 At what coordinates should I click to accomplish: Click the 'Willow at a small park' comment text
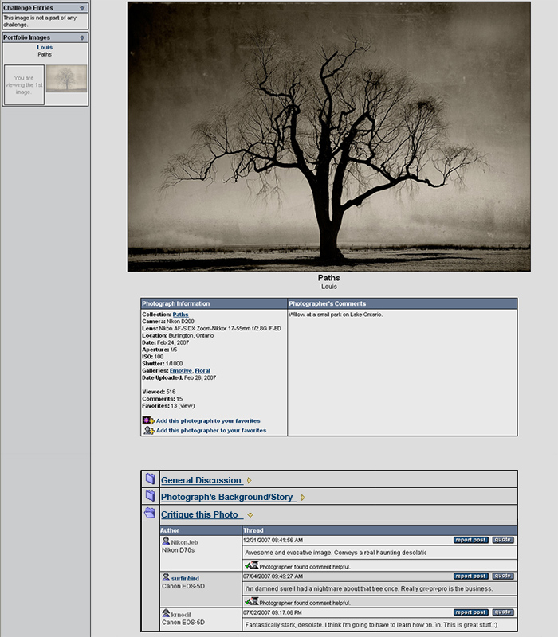click(336, 315)
